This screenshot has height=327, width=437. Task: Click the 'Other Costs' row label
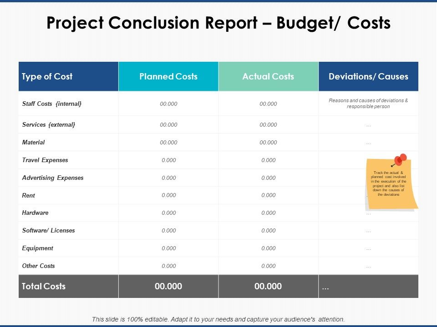coord(38,266)
